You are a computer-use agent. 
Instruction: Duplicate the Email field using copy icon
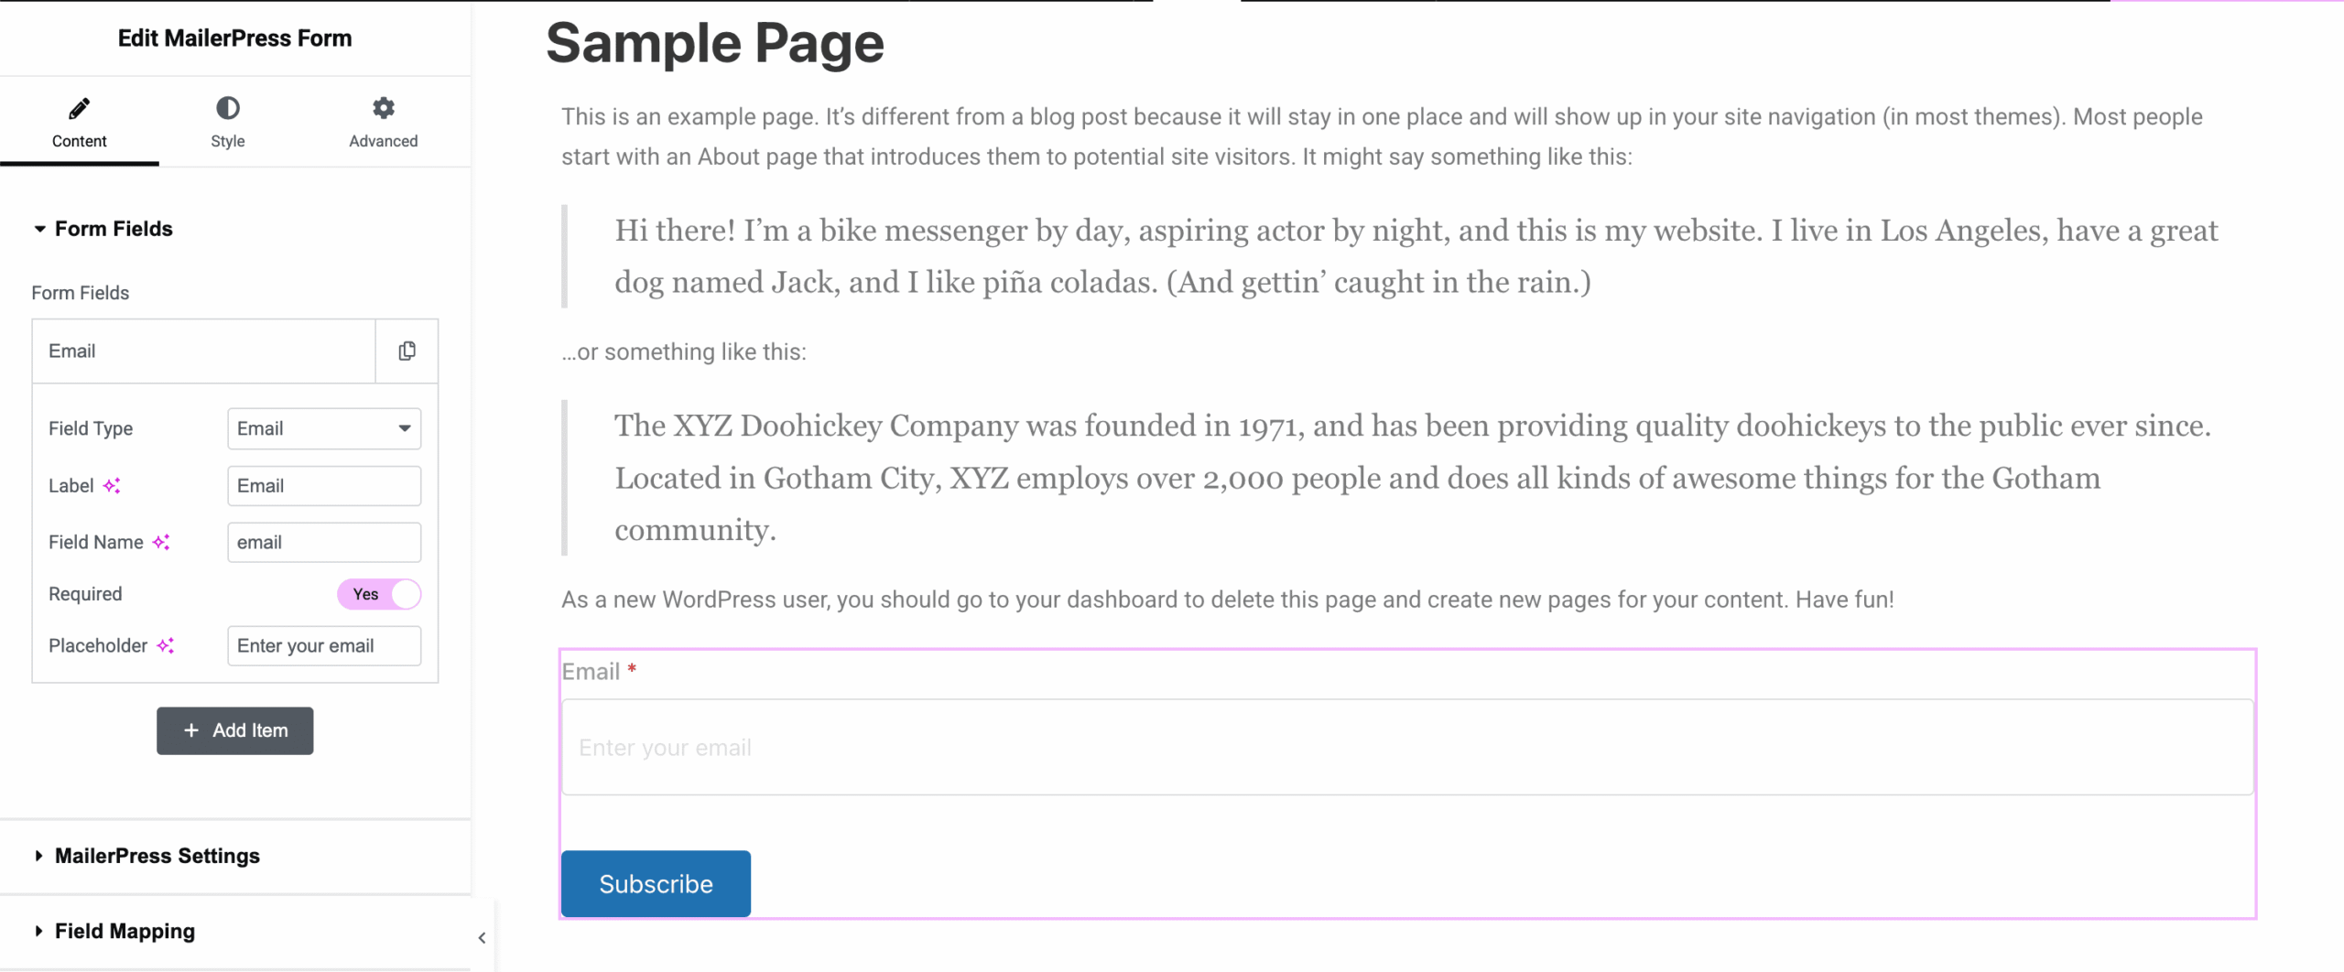(x=407, y=351)
